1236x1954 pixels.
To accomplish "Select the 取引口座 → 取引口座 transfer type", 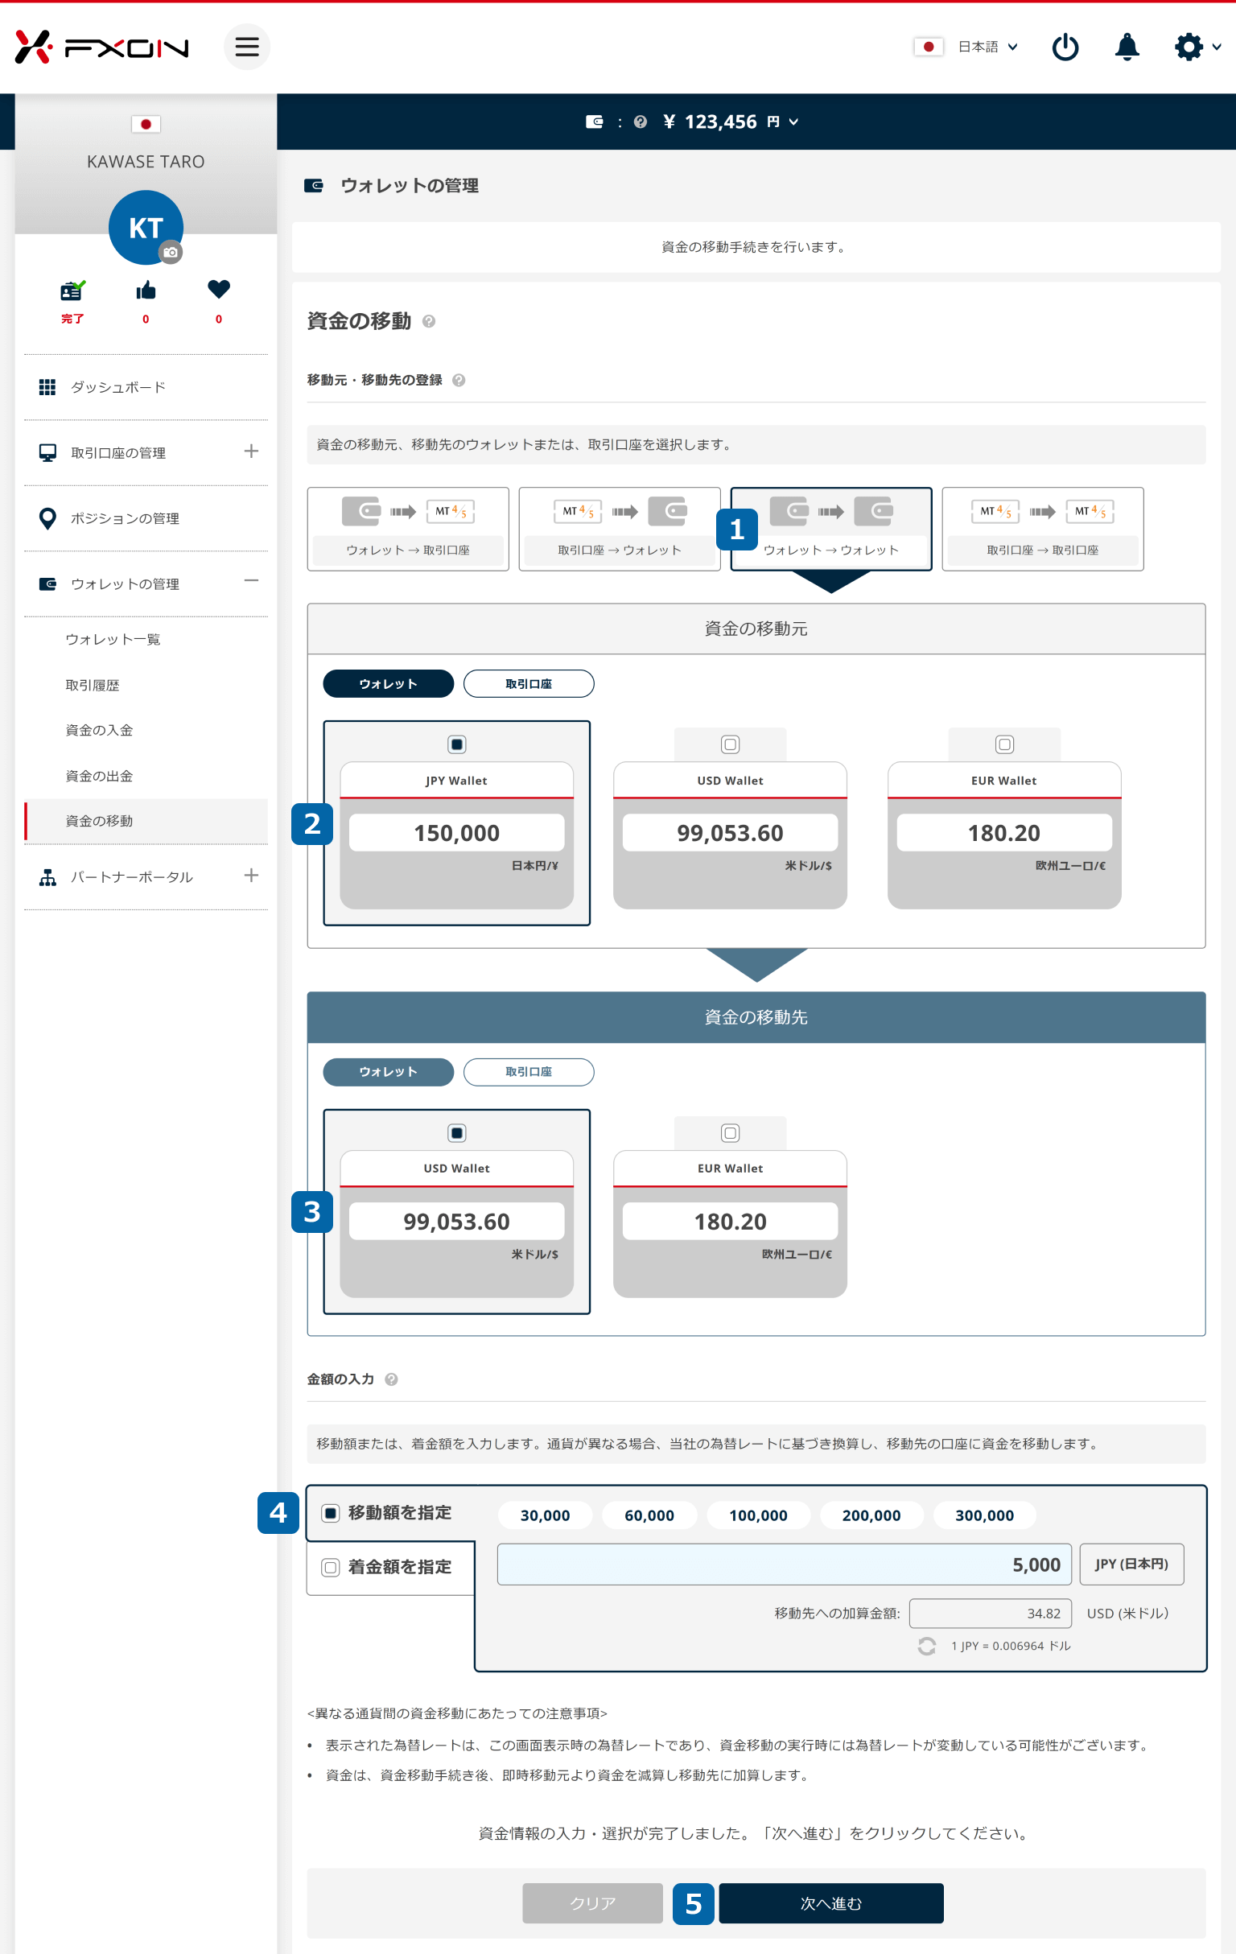I will click(x=1043, y=529).
